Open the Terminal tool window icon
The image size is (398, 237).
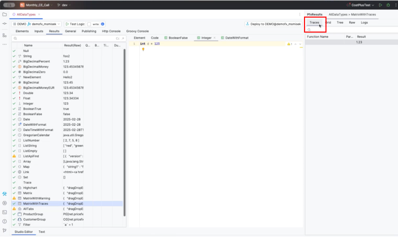tap(5, 212)
